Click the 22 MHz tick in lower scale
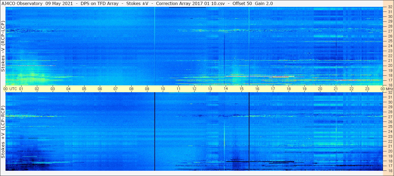 tap(390, 141)
